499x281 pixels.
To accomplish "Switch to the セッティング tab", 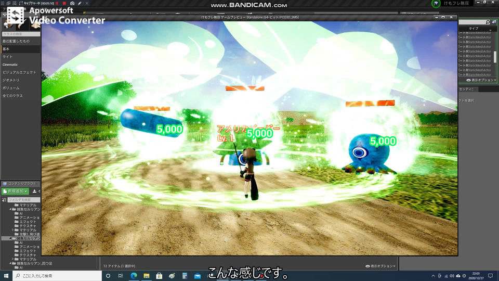I will click(x=467, y=89).
